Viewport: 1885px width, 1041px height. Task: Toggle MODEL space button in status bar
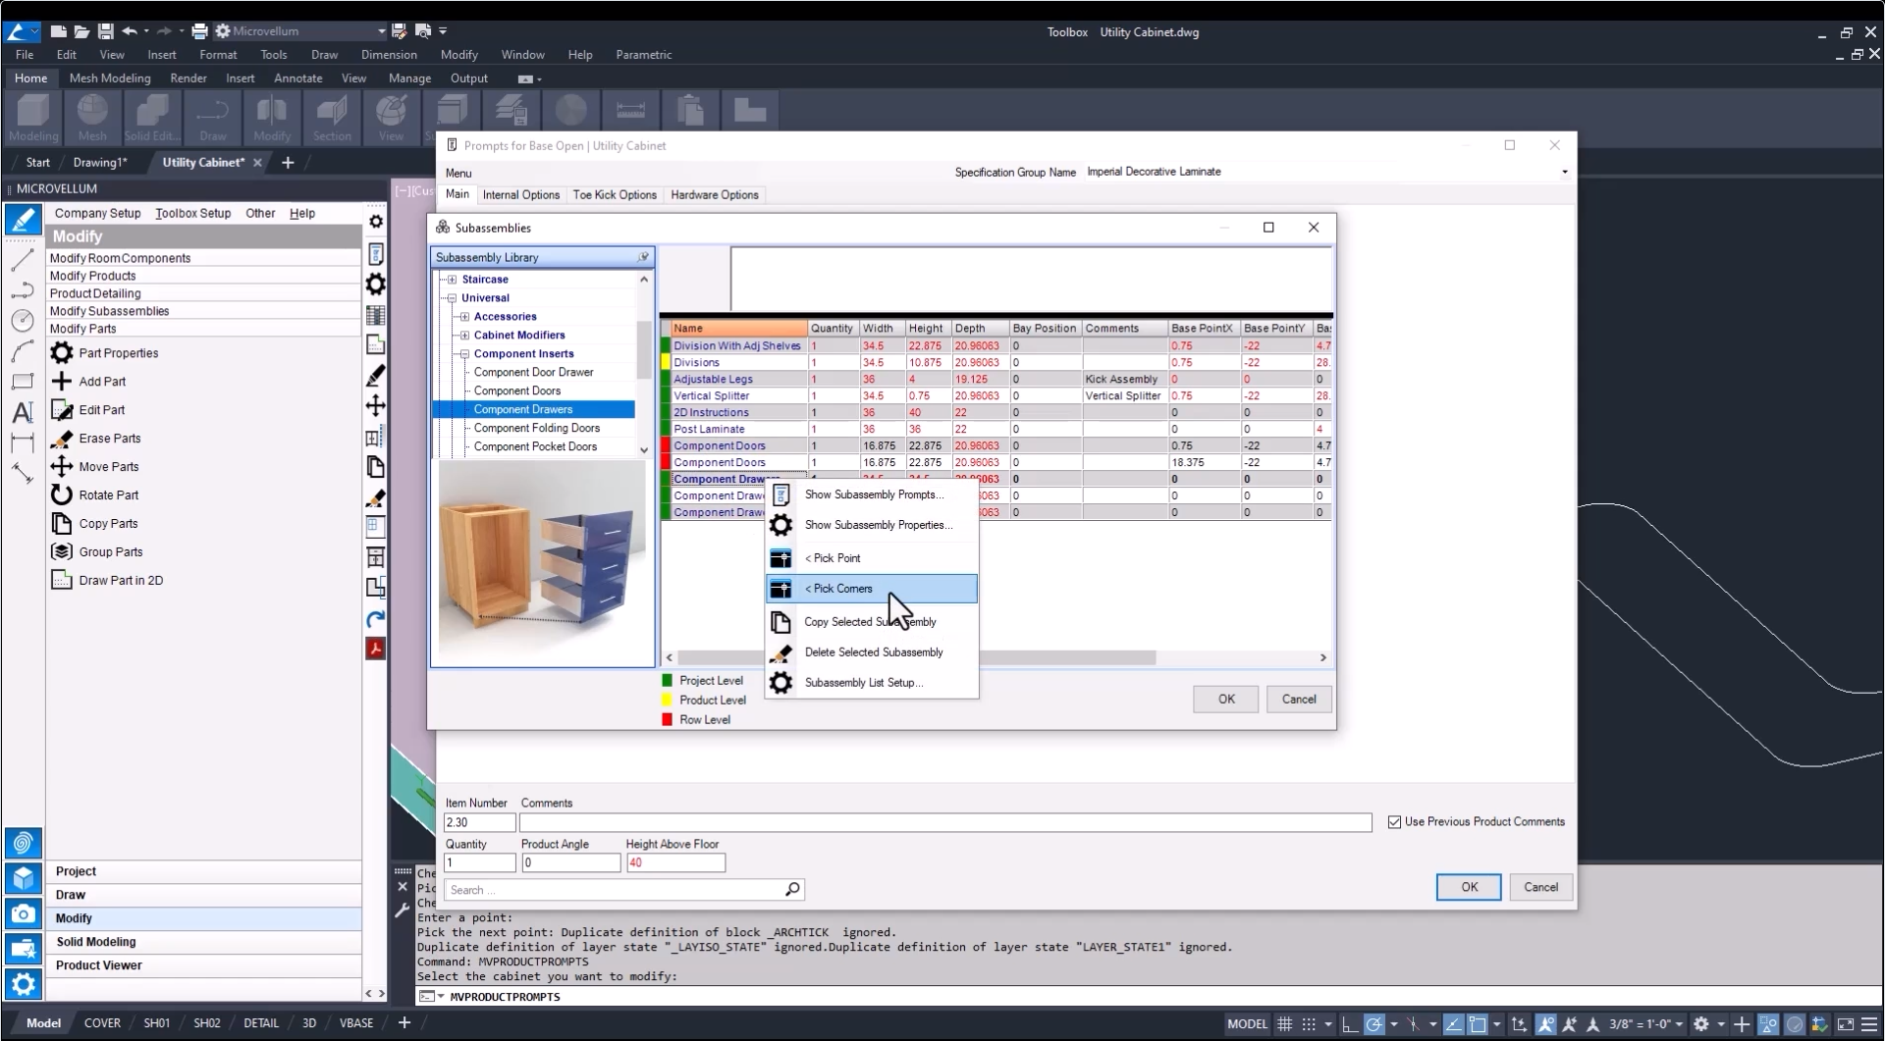click(x=1247, y=1024)
